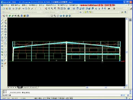This screenshot has height=100, width=133.
Task: Open the ByLayer color control swatch
Action: coord(11,12)
